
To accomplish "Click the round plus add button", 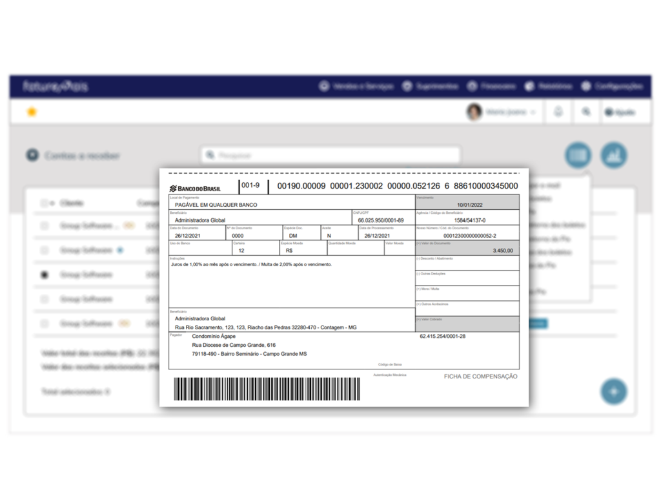I will point(614,391).
